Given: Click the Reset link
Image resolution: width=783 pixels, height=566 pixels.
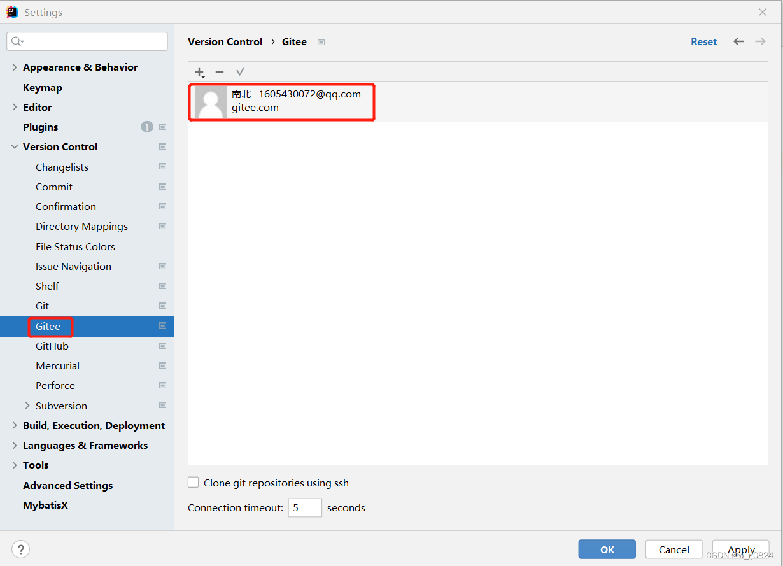Looking at the screenshot, I should (703, 41).
